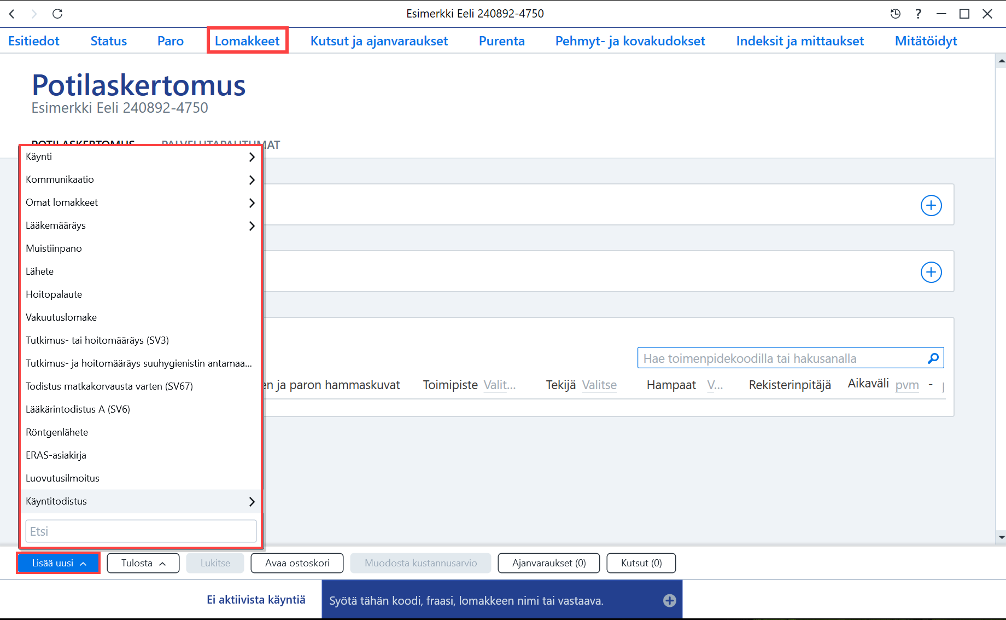Click the magnifier icon in procedure search
Image resolution: width=1006 pixels, height=620 pixels.
pyautogui.click(x=933, y=358)
